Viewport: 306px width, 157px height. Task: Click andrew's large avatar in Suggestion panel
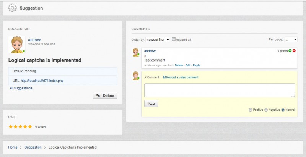[x=17, y=45]
